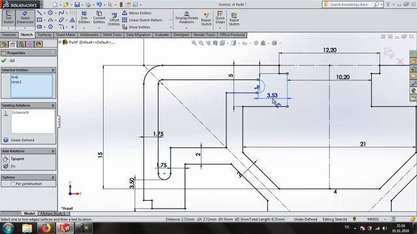417x234 pixels.
Task: Click the Trim Entities tool
Action: tap(84, 18)
